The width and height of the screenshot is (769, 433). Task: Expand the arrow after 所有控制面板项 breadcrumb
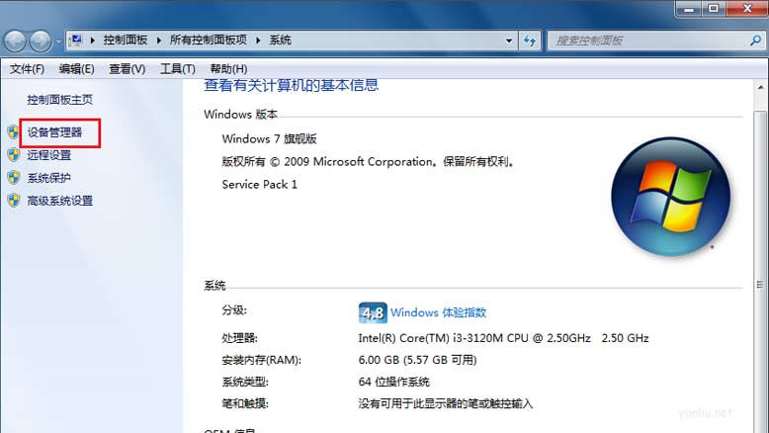(x=258, y=41)
